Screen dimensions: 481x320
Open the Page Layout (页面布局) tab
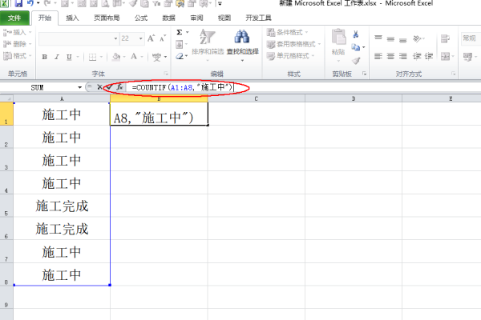tap(107, 17)
